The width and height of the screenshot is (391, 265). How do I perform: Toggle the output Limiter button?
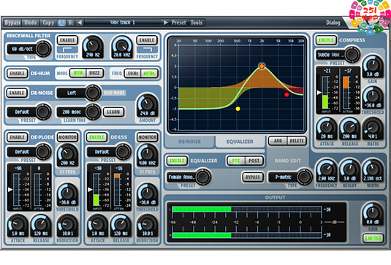pyautogui.click(x=373, y=238)
